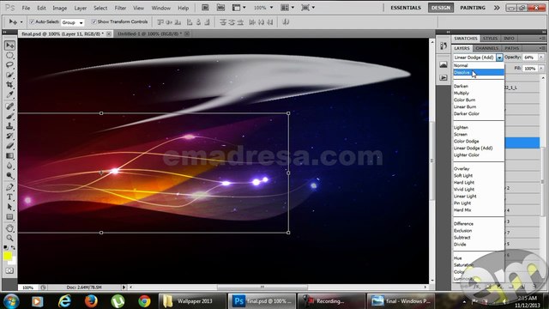Select the Eraser tool
This screenshot has height=309, width=549.
tap(9, 145)
